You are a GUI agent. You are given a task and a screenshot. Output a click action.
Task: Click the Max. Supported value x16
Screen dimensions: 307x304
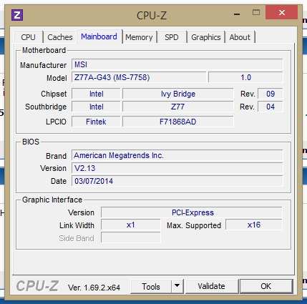point(254,225)
